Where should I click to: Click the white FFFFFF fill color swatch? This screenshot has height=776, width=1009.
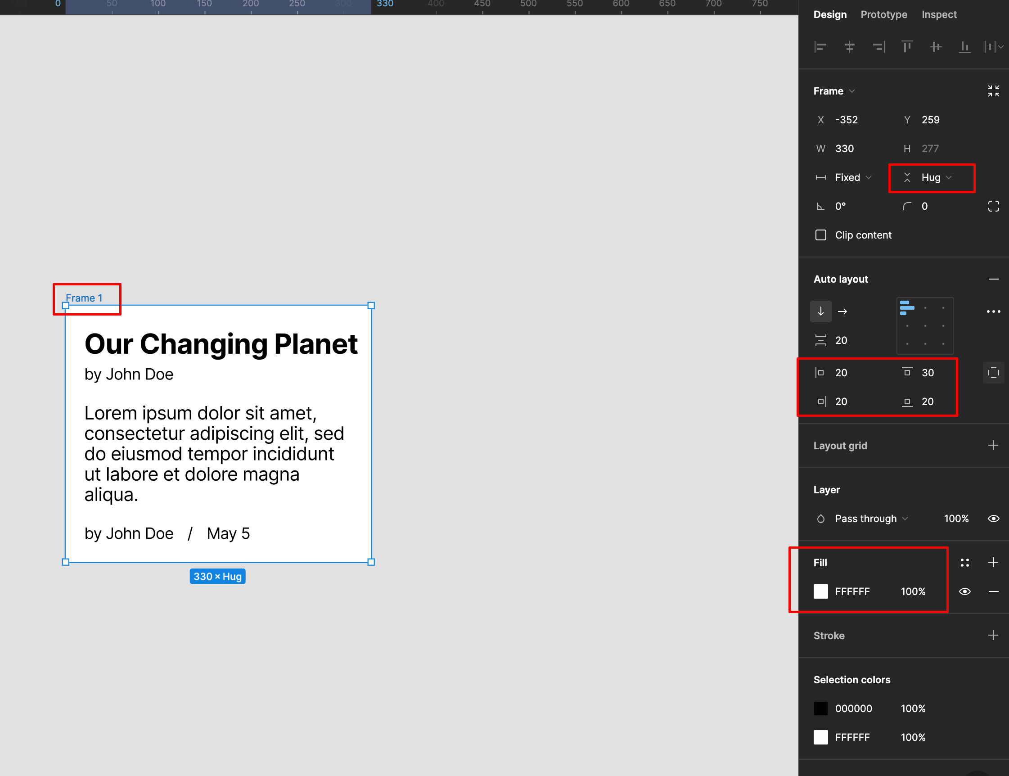820,592
